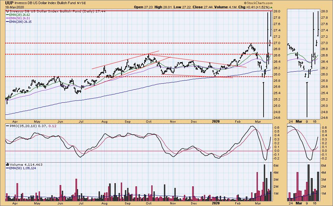This screenshot has width=333, height=206.
Task: Select the EMA(50) 26.51 legend entry
Action: [x=18, y=18]
